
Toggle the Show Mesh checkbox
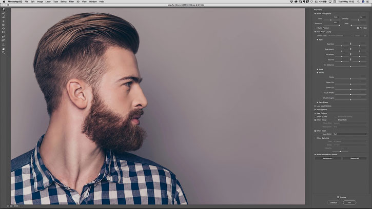coord(336,120)
